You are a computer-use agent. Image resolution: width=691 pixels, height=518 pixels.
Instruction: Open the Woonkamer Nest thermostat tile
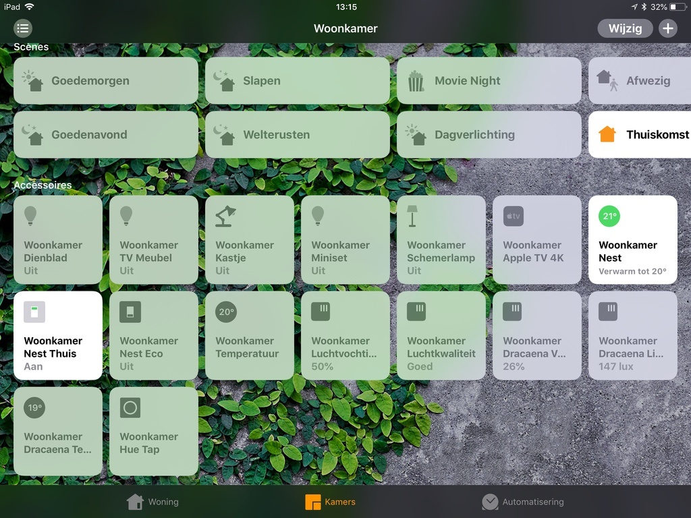coord(633,240)
